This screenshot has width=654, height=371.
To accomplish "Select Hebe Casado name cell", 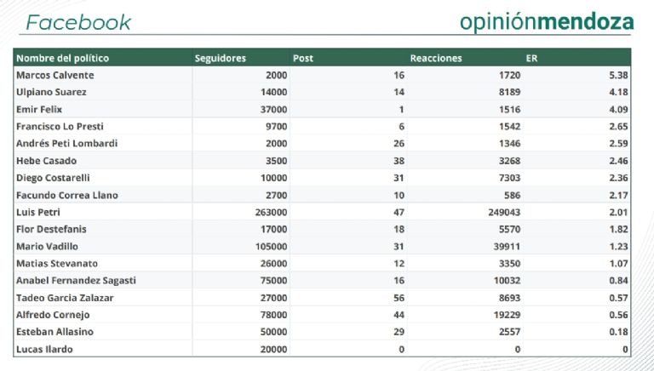I will coord(46,161).
